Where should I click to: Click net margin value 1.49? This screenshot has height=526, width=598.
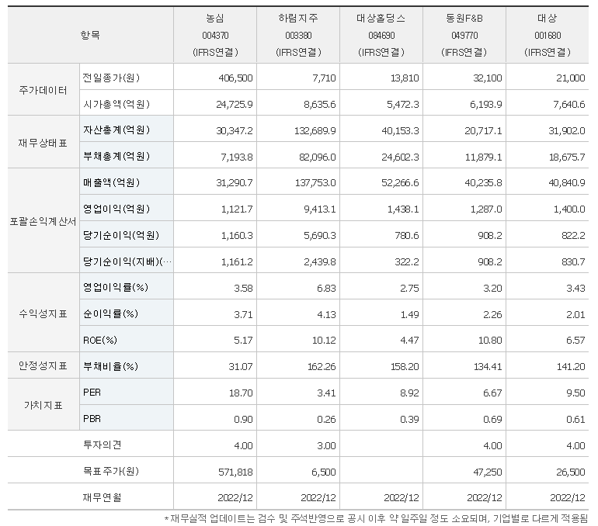(x=409, y=314)
